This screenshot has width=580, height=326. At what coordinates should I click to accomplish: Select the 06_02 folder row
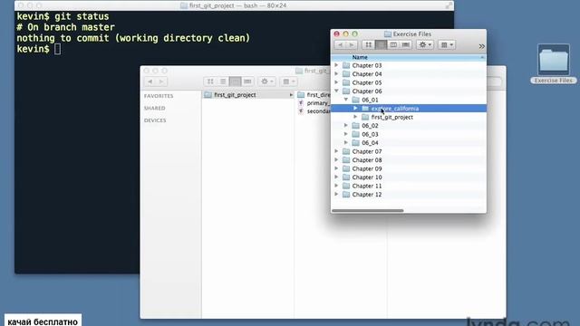tap(409, 126)
